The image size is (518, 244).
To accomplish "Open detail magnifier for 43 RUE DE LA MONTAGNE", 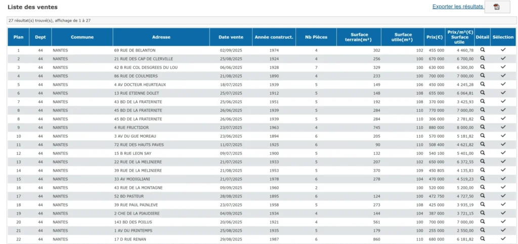I will pyautogui.click(x=483, y=187).
